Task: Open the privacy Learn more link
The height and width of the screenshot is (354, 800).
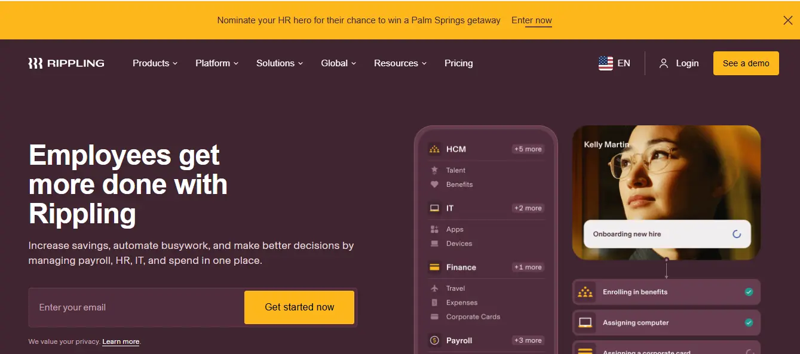Action: [x=121, y=342]
